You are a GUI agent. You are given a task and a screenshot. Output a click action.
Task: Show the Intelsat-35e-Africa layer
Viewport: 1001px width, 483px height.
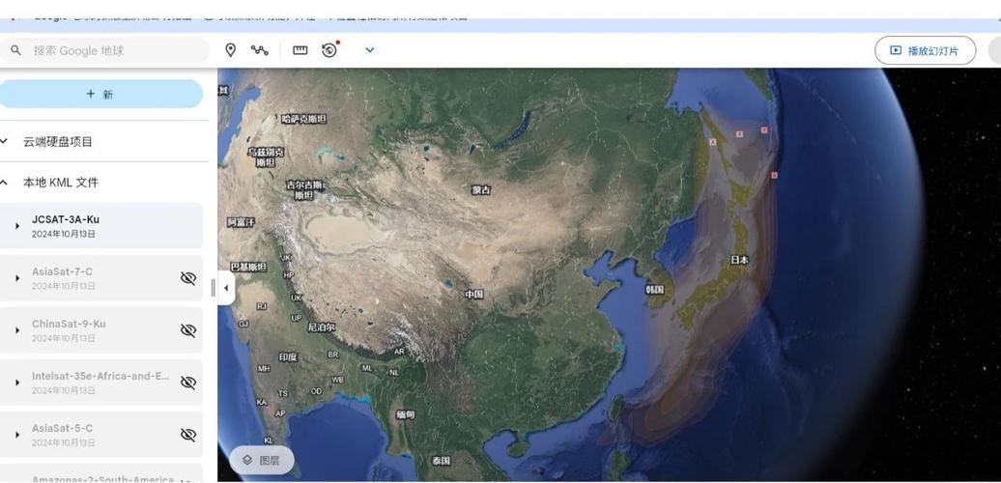187,383
